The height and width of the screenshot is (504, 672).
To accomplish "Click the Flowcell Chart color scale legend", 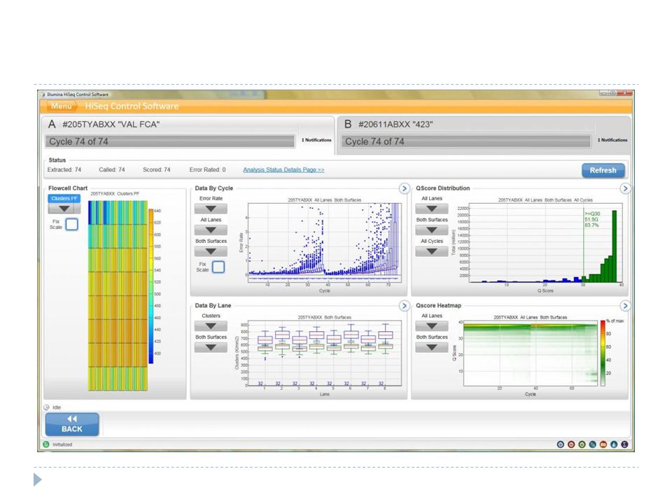I will click(151, 286).
